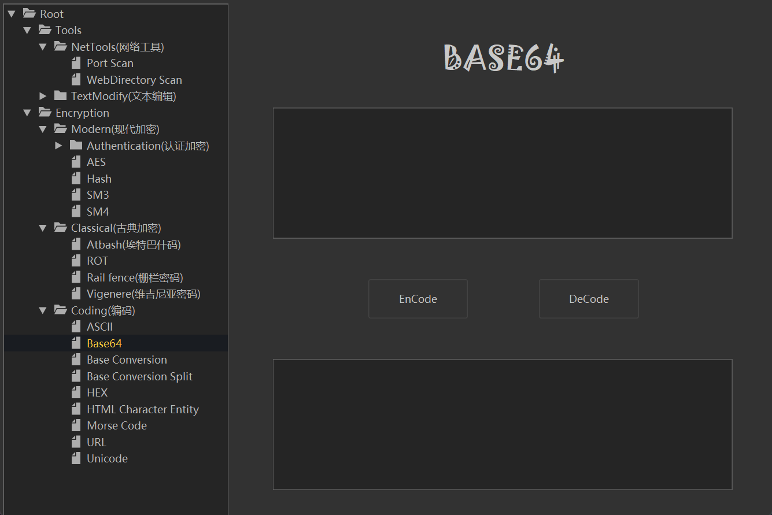Select the Morse Code tool
The image size is (772, 515).
117,425
